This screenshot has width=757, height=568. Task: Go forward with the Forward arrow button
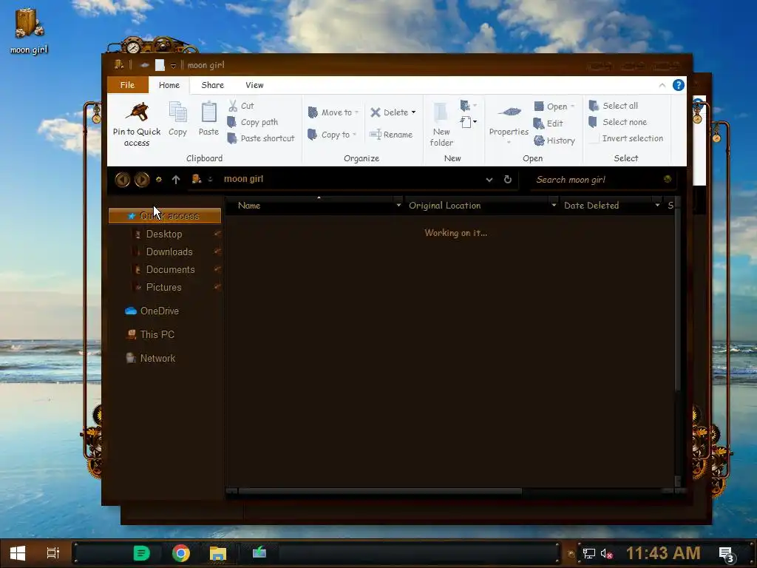coord(142,180)
